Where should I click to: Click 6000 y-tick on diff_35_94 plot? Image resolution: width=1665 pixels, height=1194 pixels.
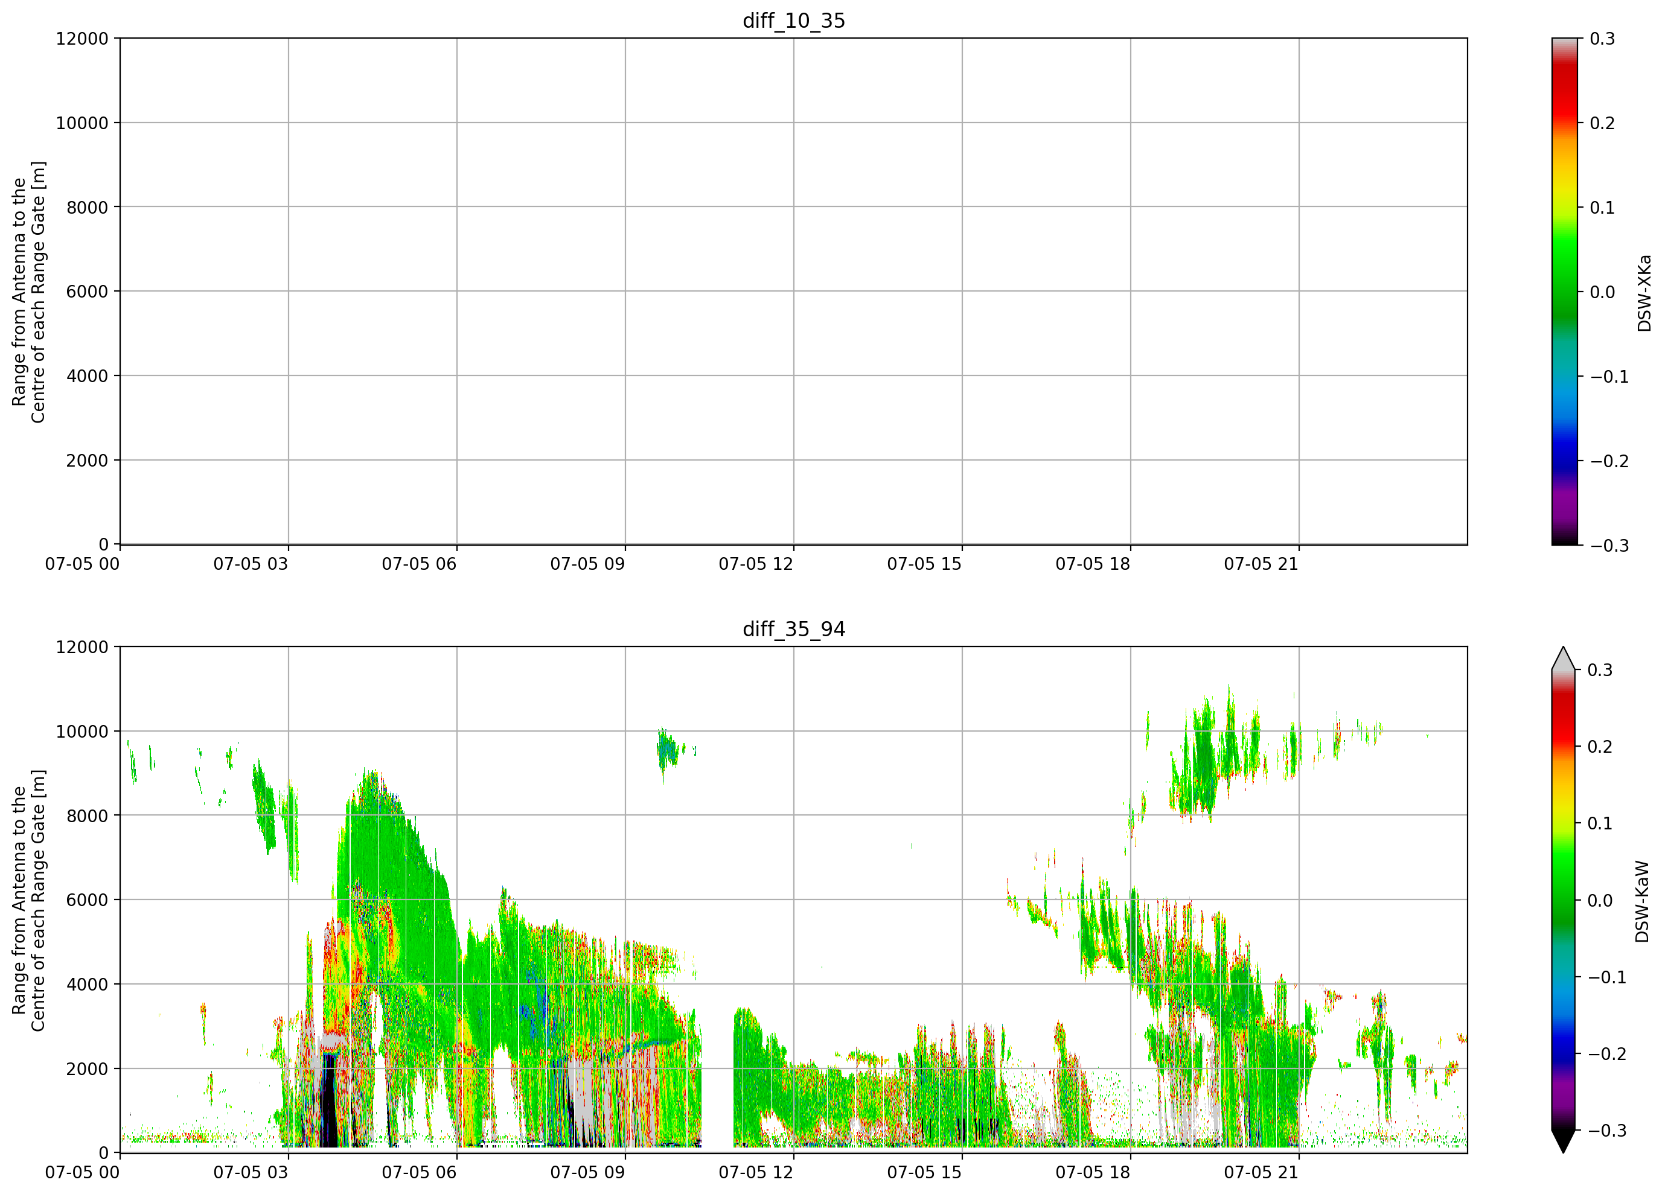(88, 899)
